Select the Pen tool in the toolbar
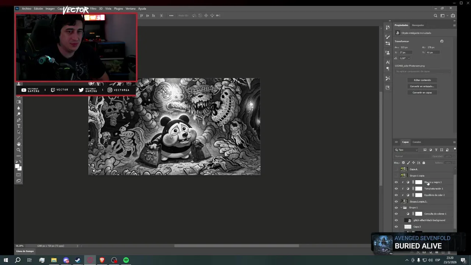The height and width of the screenshot is (265, 471). pyautogui.click(x=19, y=120)
